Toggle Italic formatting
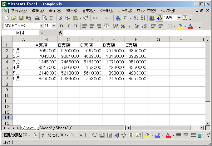The width and height of the screenshot is (212, 146). 69,26
